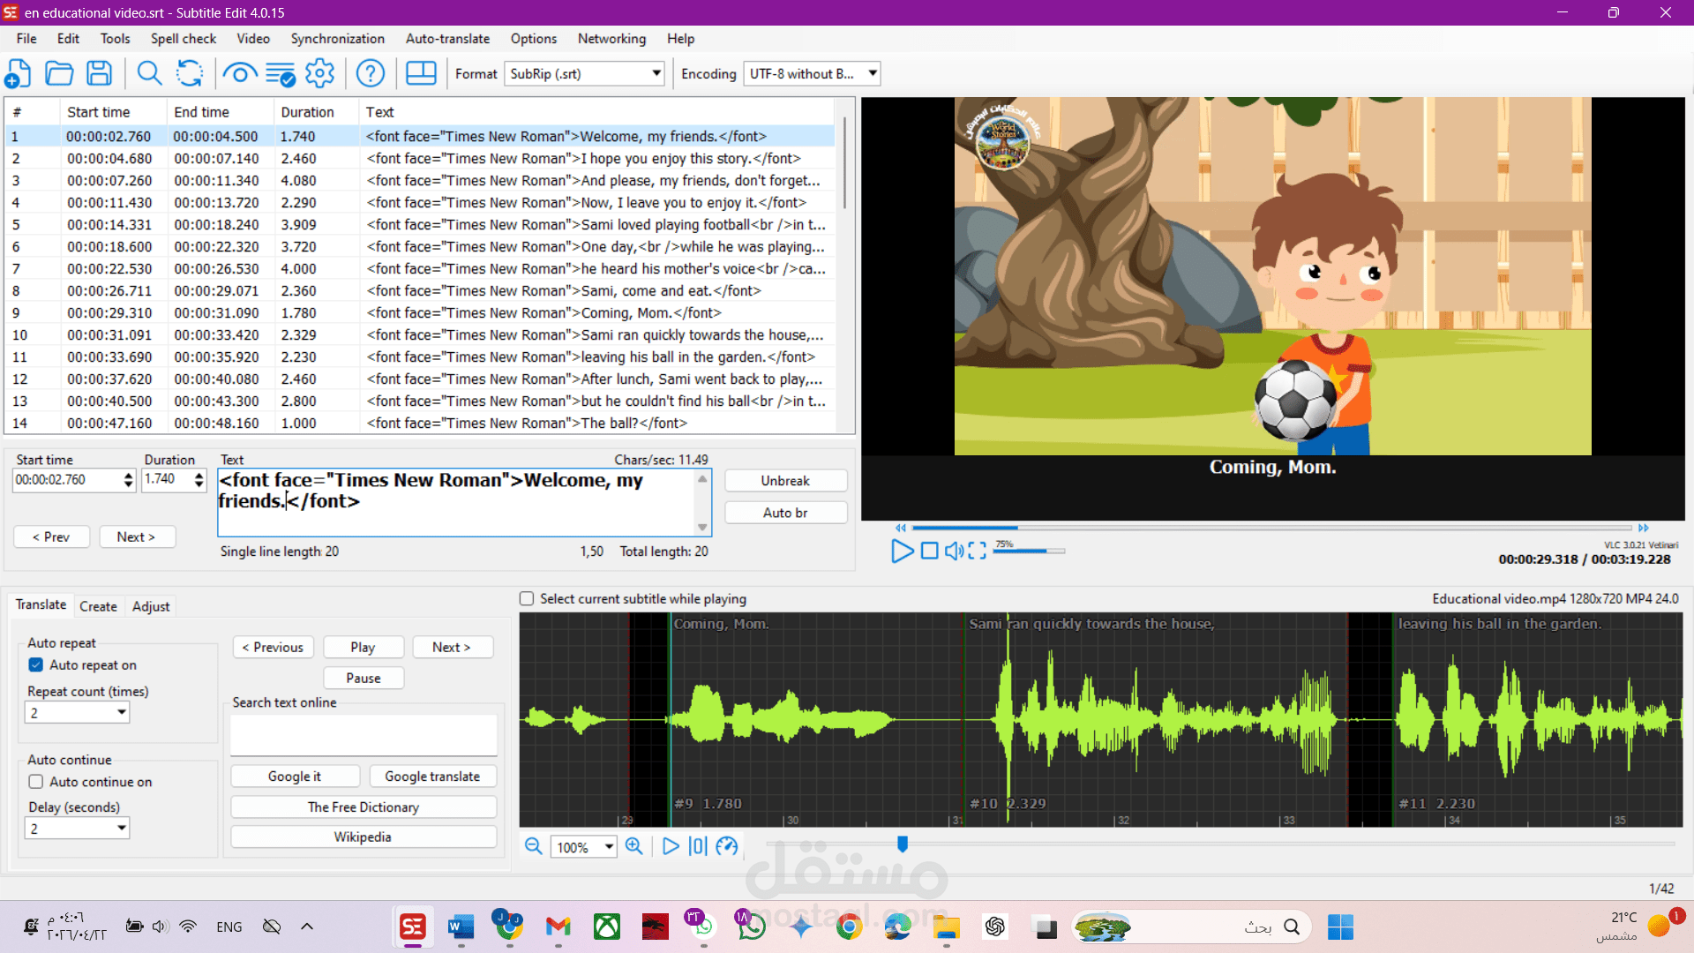Click the video fullscreen icon
The height and width of the screenshot is (953, 1694).
tap(977, 551)
